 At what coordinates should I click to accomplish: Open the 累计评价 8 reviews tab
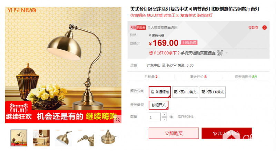pos(198,77)
